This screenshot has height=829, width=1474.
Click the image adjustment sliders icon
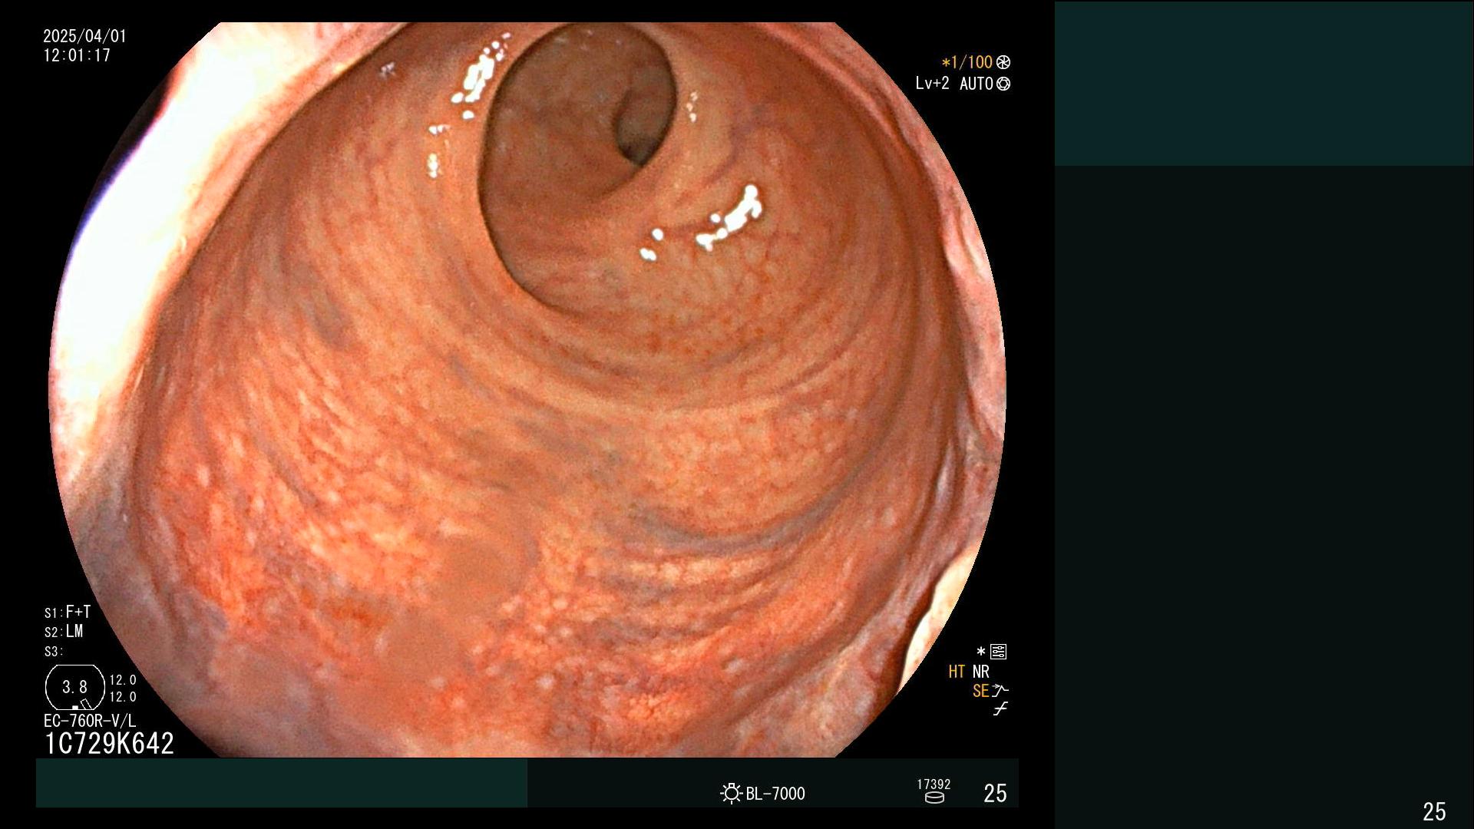point(998,652)
